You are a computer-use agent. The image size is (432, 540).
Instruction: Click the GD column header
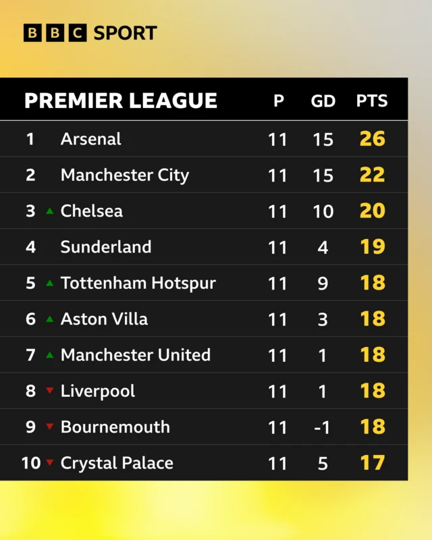click(x=323, y=101)
